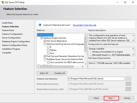Enable Machine Learning Services and Language checkbox

(x=45, y=44)
